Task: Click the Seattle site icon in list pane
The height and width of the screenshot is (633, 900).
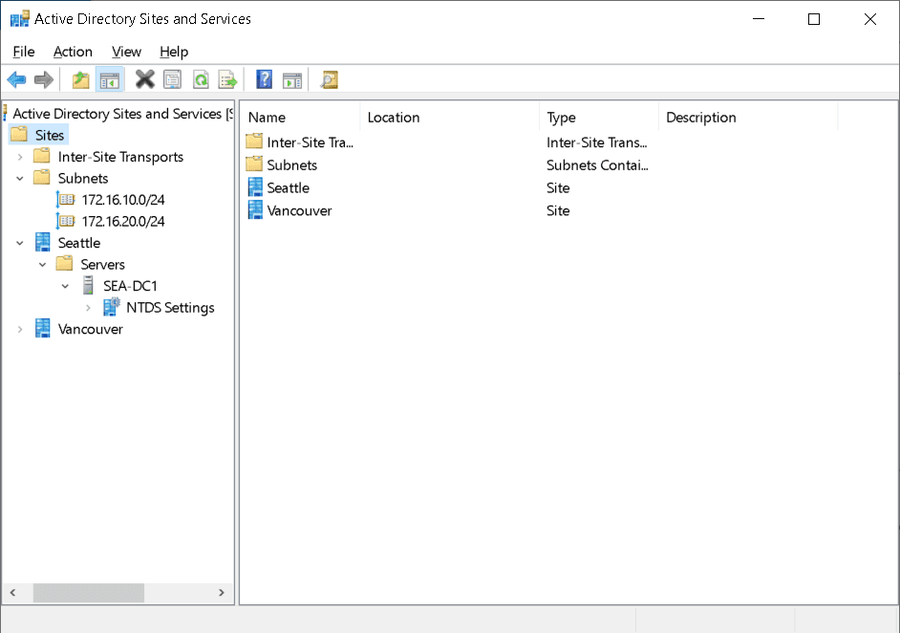Action: [x=255, y=187]
